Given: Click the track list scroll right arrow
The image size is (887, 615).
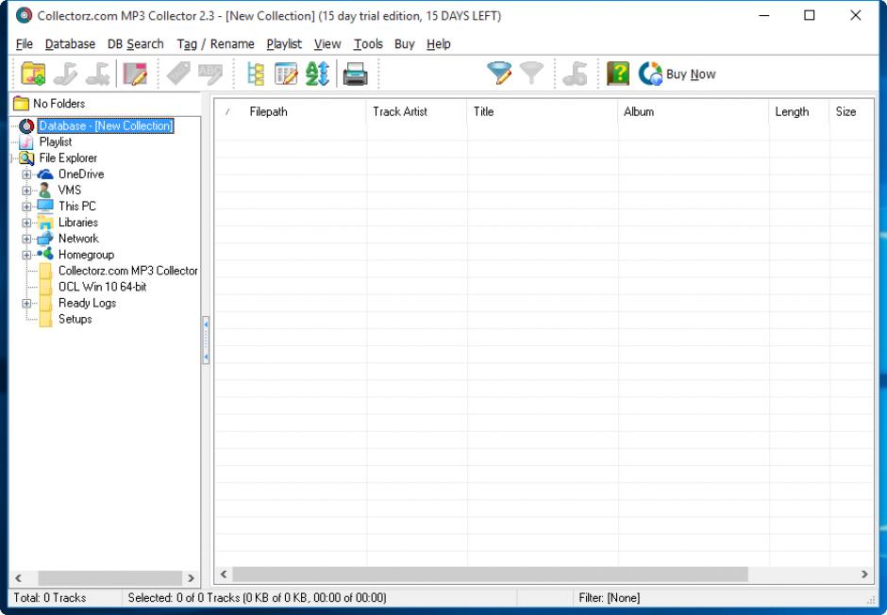Looking at the screenshot, I should click(x=864, y=574).
